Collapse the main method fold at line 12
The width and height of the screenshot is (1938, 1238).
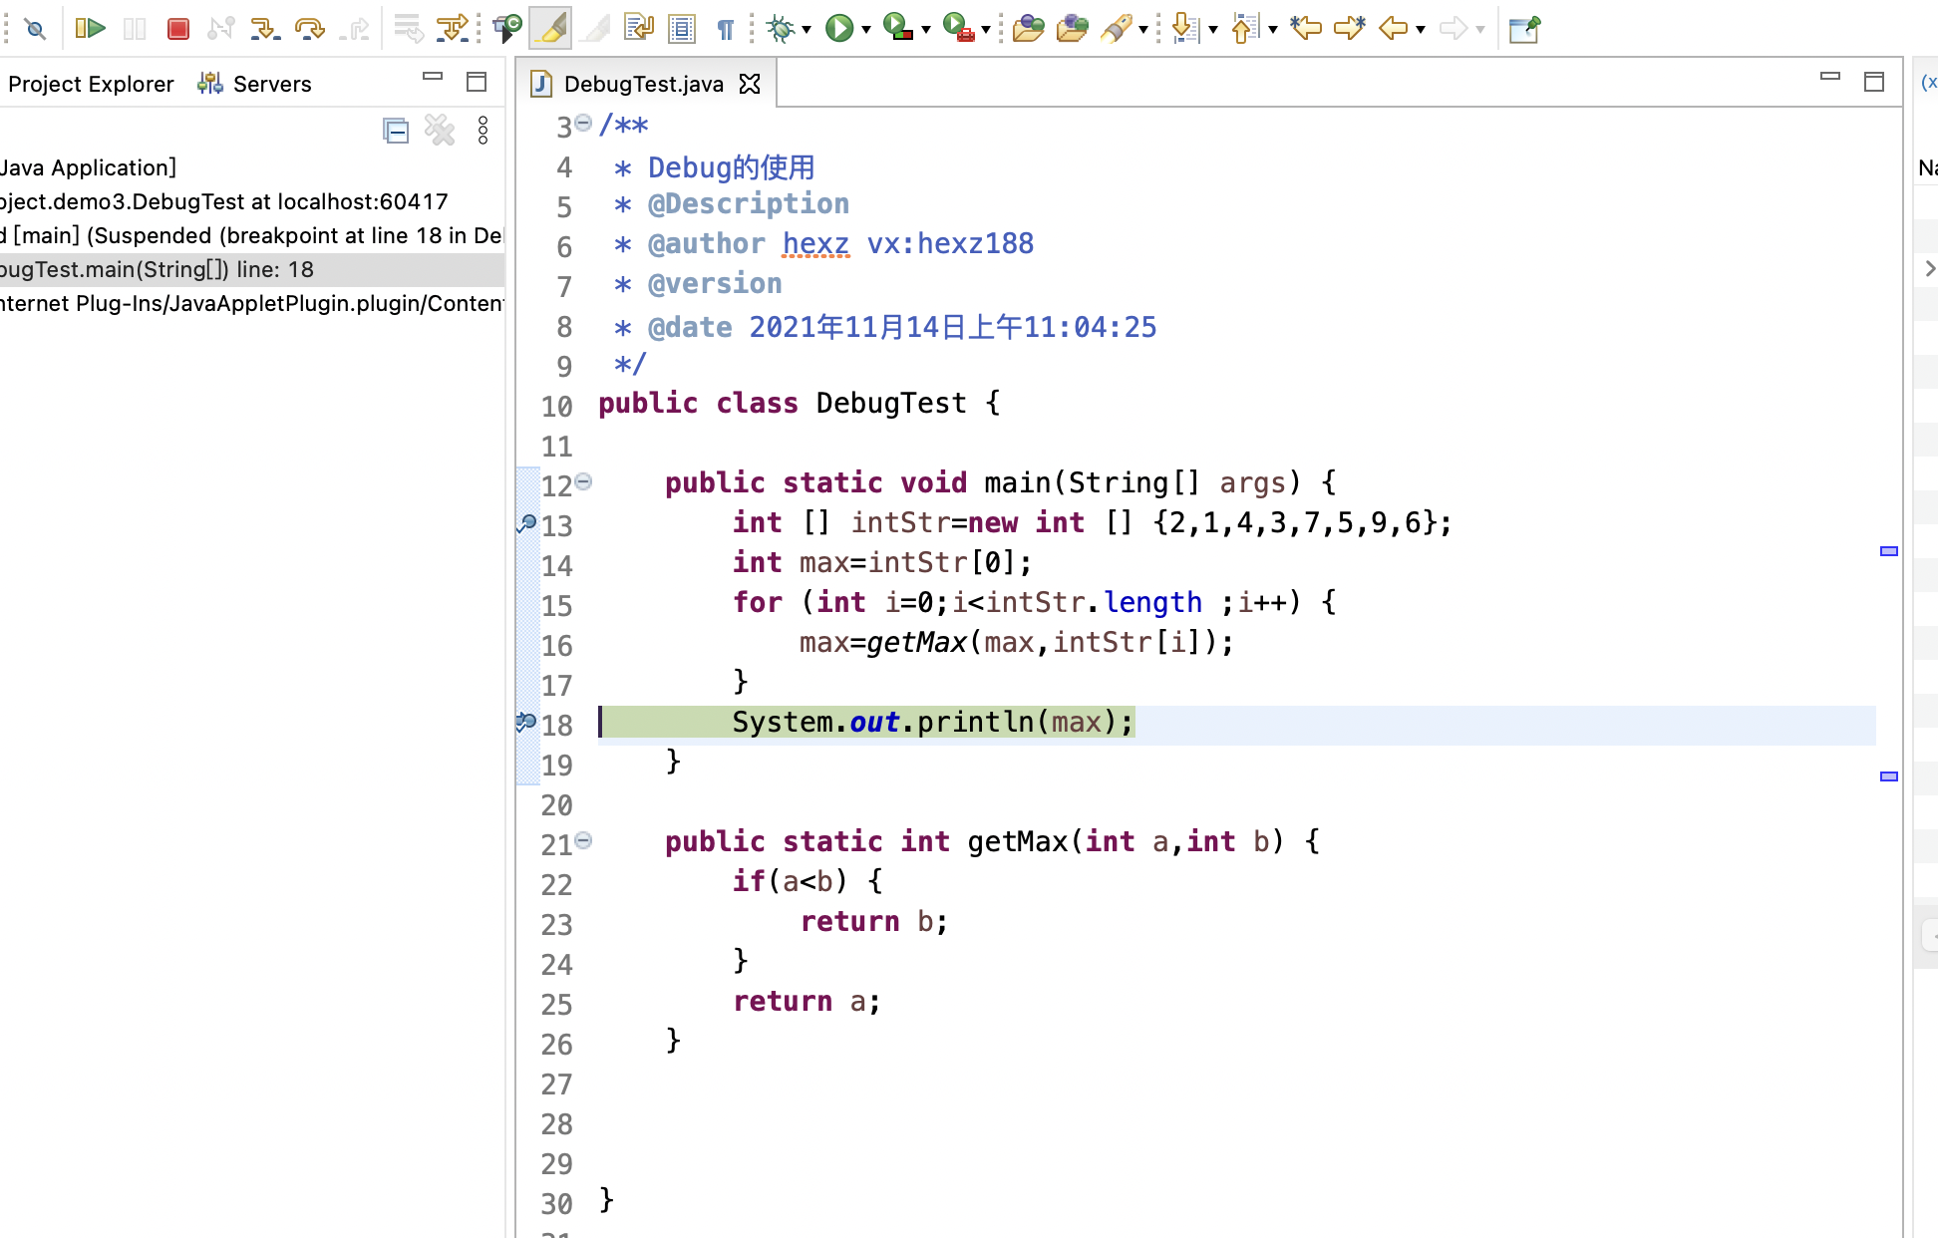click(x=584, y=482)
